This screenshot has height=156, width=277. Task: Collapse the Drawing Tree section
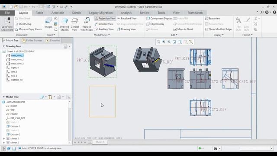pos(3,46)
